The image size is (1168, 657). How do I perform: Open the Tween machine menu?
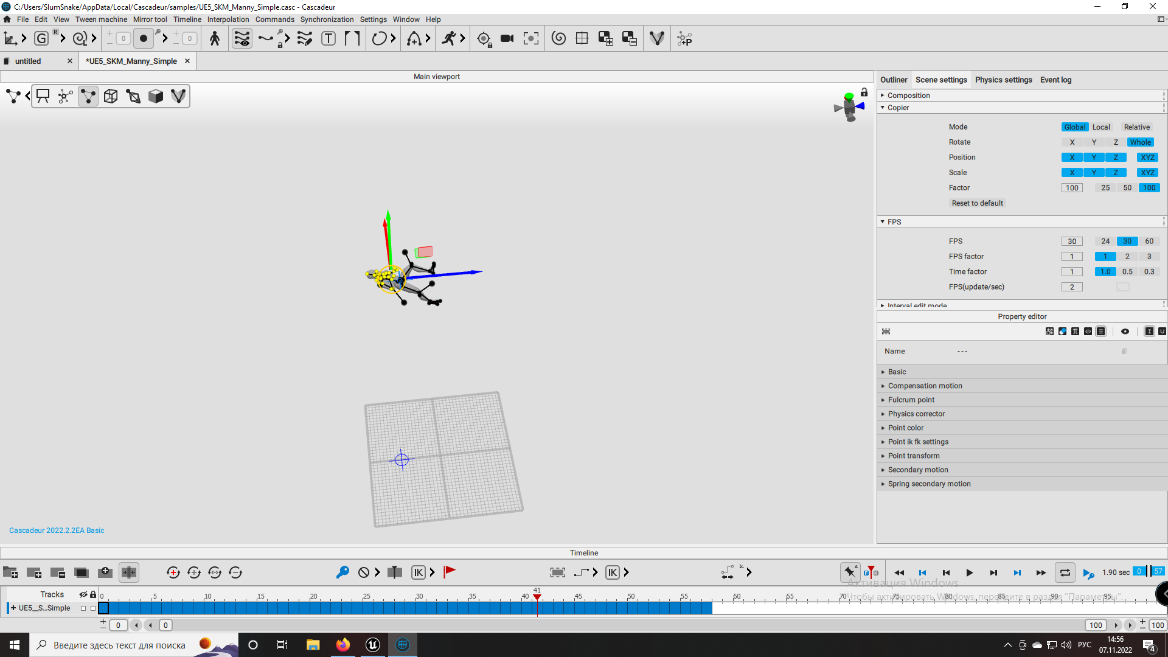click(101, 19)
